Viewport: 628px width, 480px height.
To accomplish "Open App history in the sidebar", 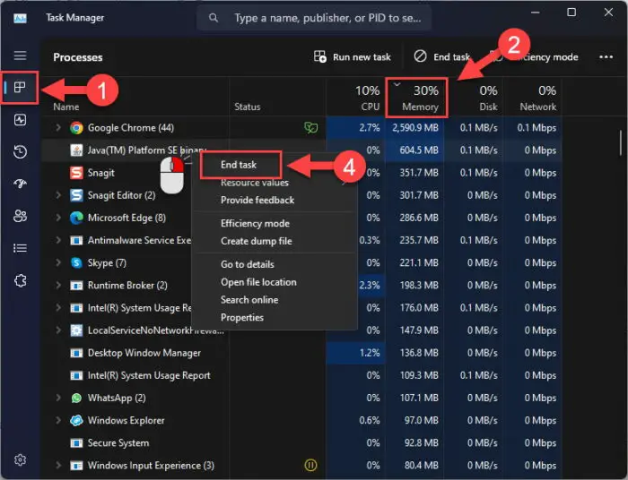I will point(20,151).
